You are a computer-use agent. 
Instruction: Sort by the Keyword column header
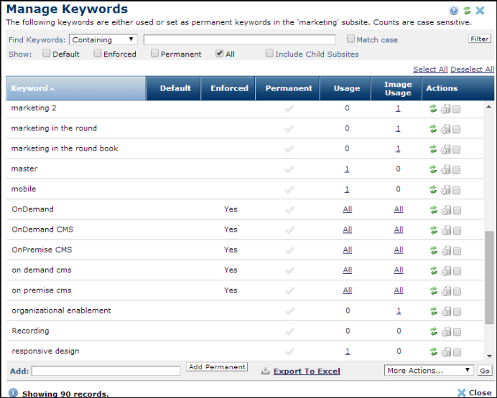32,89
